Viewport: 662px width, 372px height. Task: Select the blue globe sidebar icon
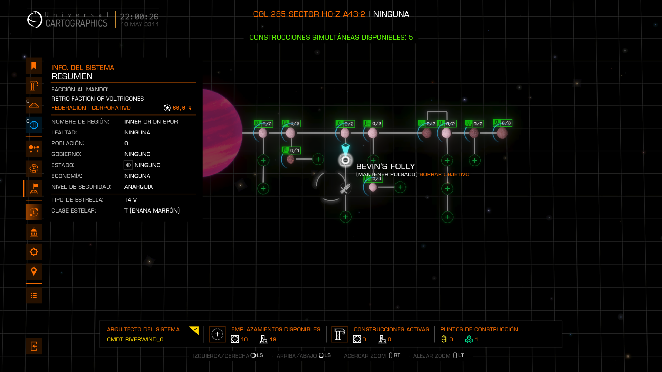coord(34,125)
